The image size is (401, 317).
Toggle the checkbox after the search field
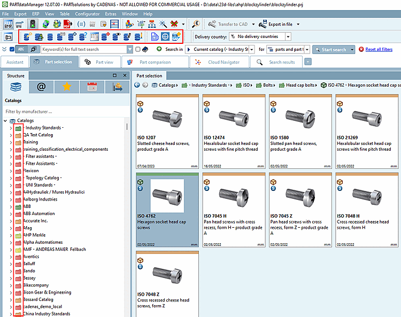[x=138, y=49]
